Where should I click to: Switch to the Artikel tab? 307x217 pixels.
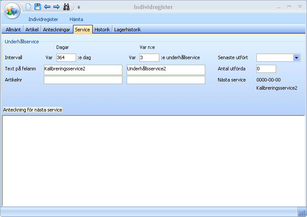pyautogui.click(x=32, y=30)
